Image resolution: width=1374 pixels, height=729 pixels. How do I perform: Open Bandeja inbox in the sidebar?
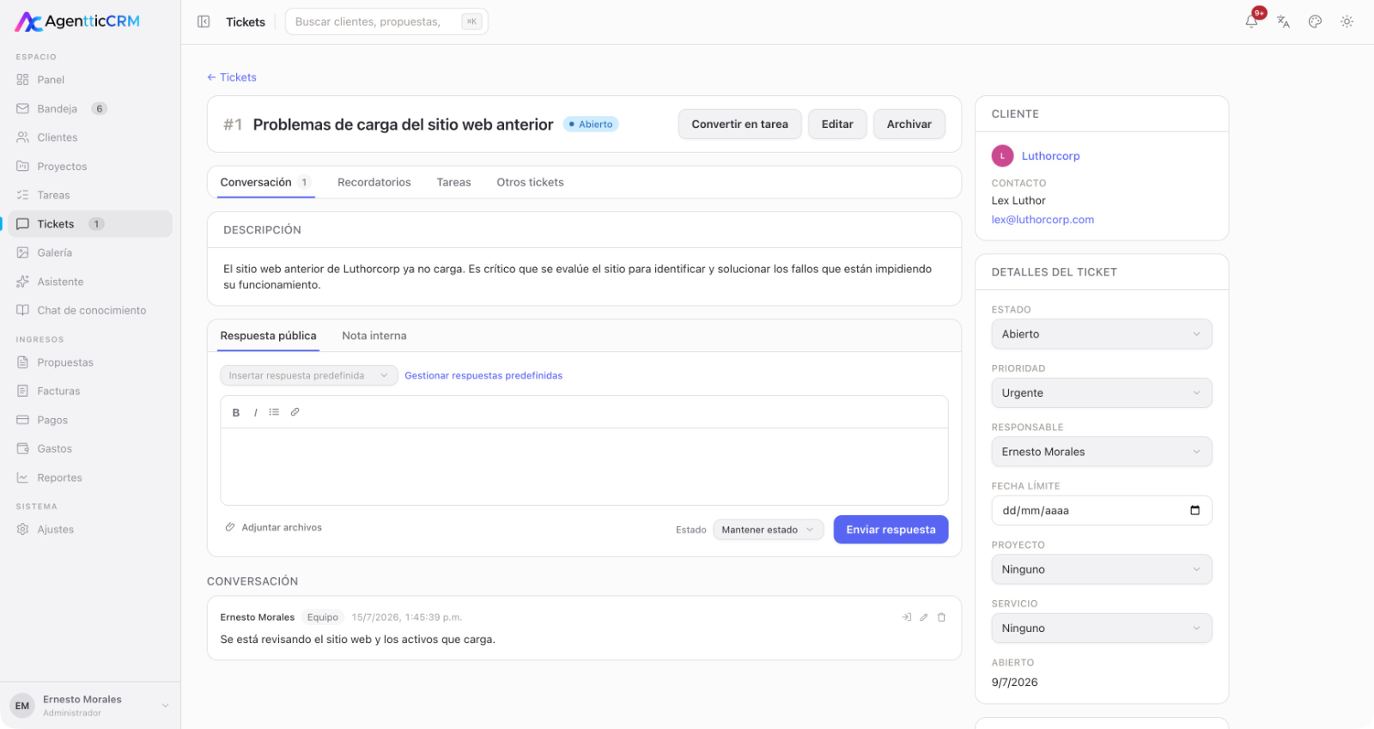(90, 109)
